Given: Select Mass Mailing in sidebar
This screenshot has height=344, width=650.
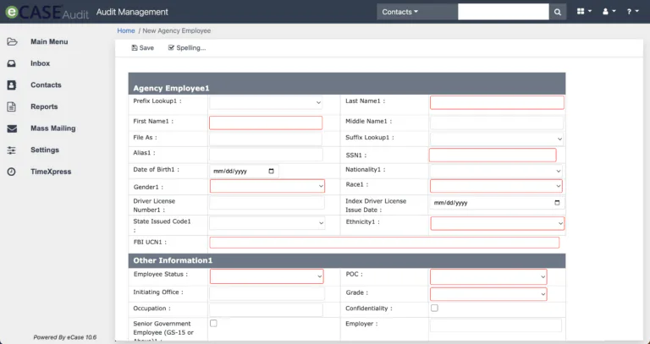Looking at the screenshot, I should coord(53,128).
